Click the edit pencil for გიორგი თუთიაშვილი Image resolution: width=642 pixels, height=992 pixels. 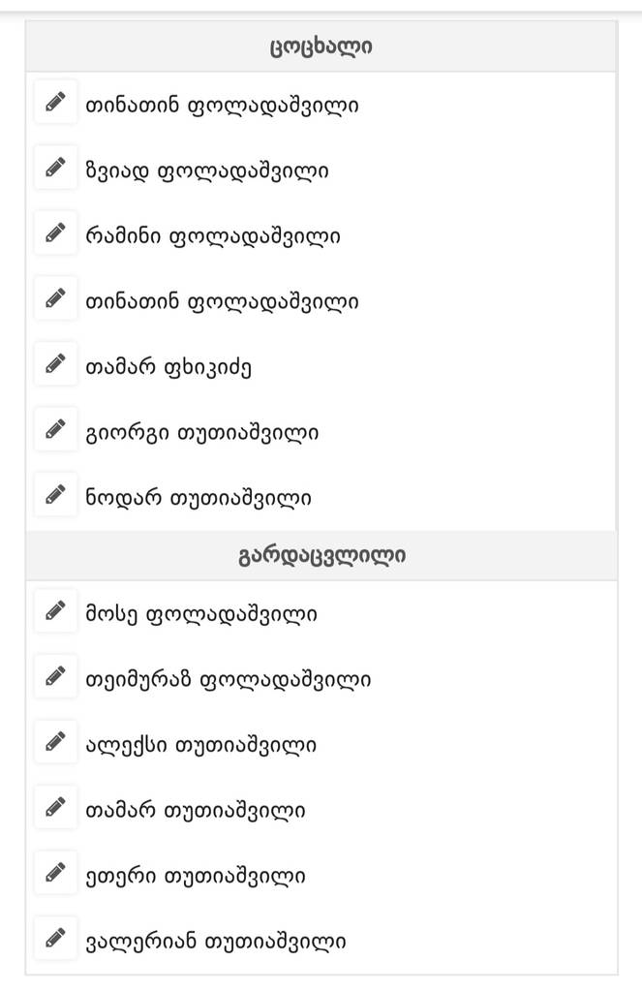pyautogui.click(x=55, y=431)
